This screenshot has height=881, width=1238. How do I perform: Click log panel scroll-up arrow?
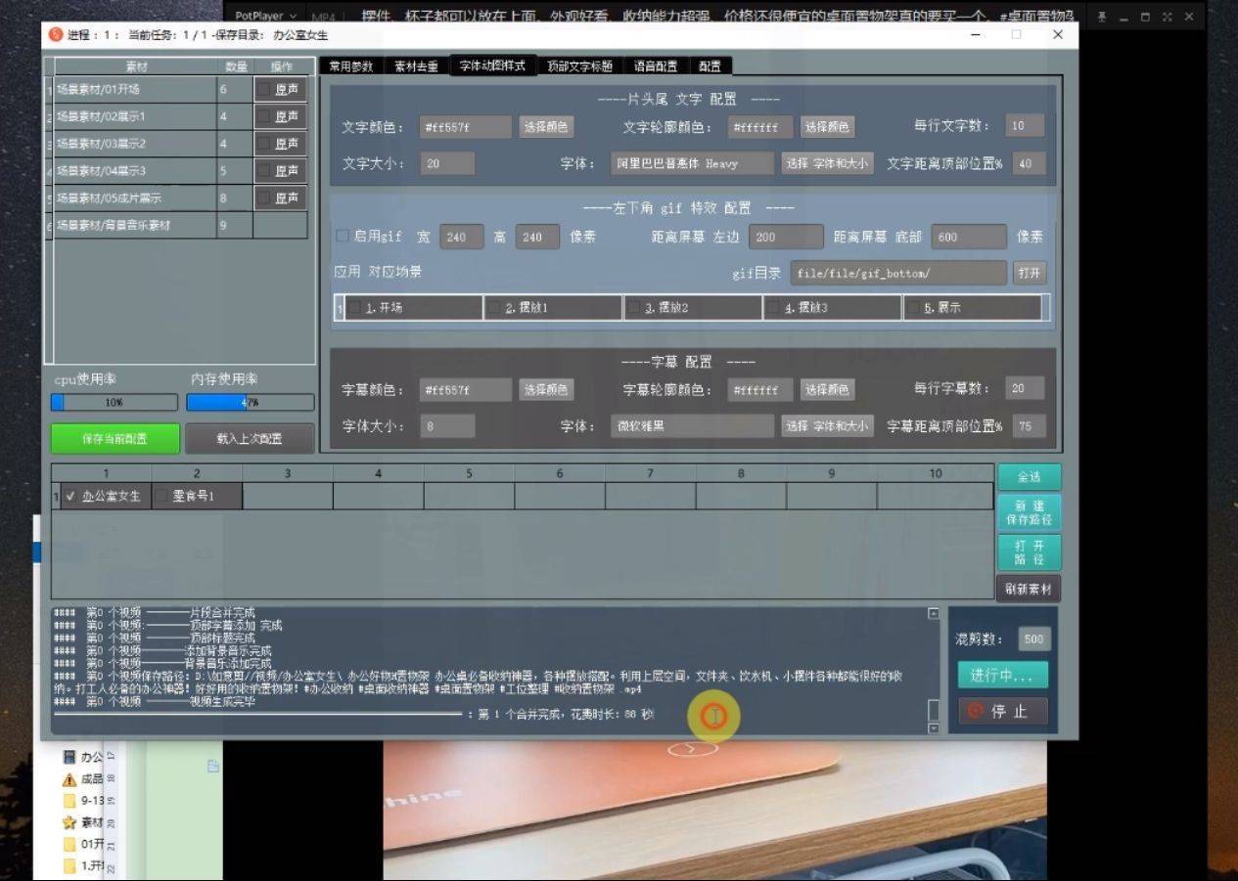pos(934,613)
